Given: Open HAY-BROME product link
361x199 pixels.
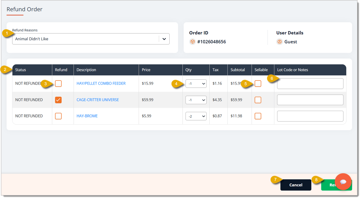Looking at the screenshot, I should [87, 116].
